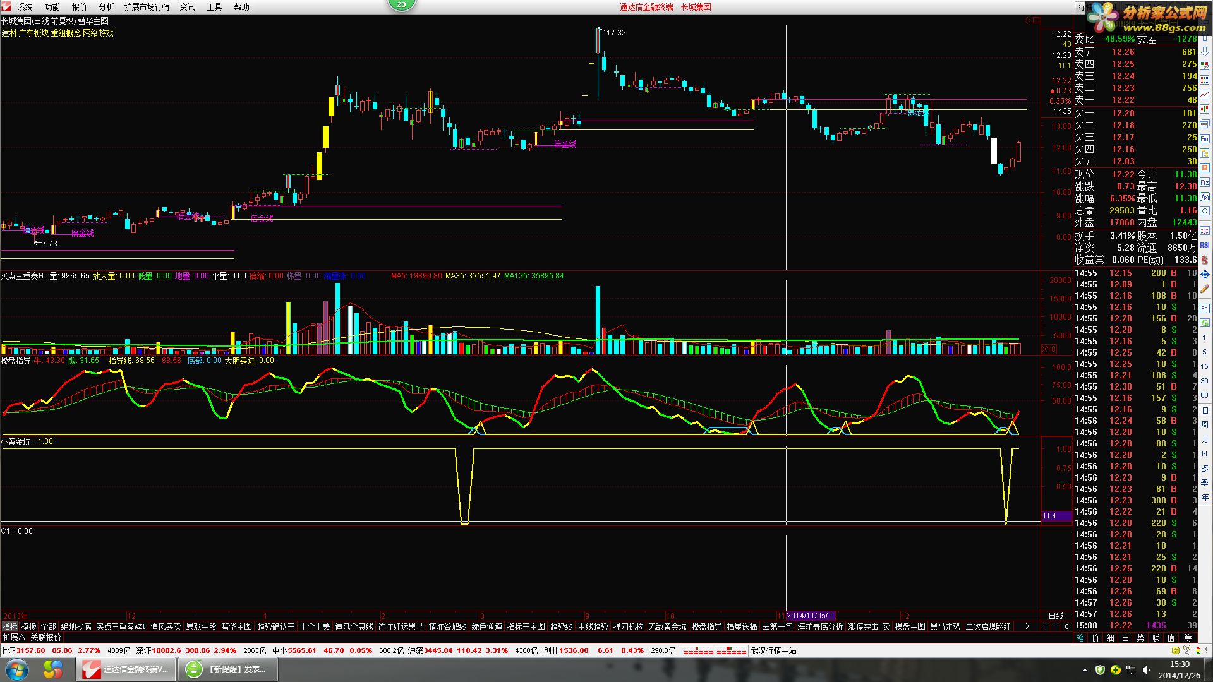Click the + zoom button below chart

point(1046,626)
